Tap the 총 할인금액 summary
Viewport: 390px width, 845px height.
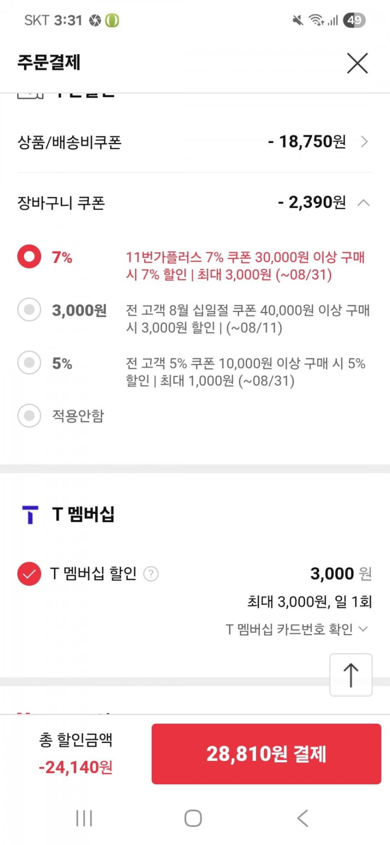(76, 753)
